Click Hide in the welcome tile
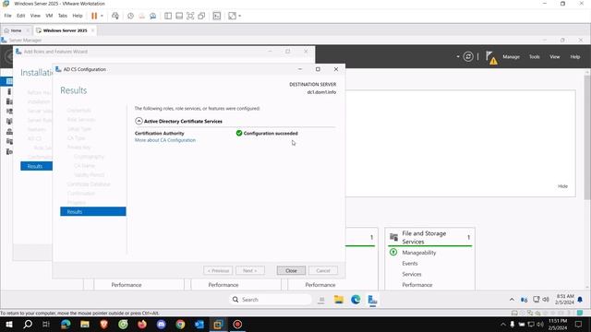 [562, 186]
